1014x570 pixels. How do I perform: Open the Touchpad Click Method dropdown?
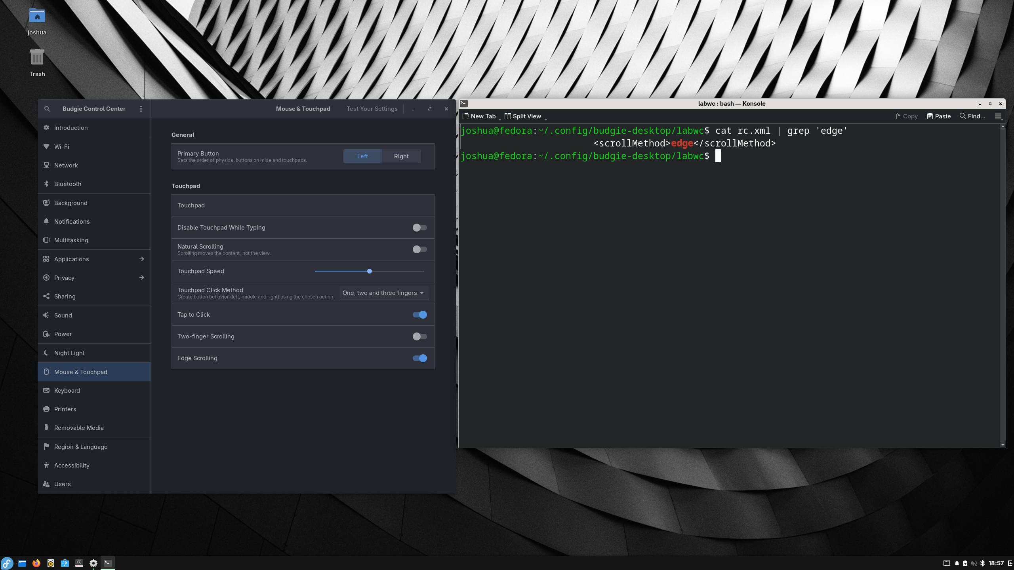(383, 293)
